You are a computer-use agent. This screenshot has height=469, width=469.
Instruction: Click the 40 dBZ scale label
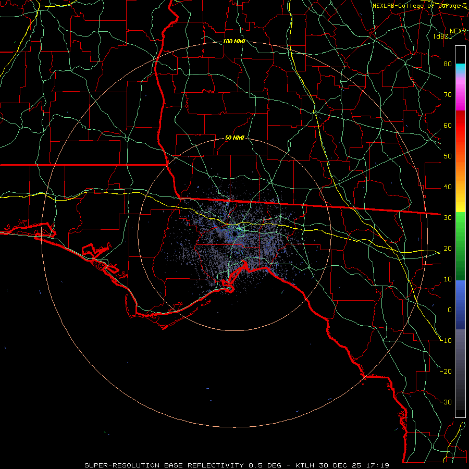click(x=448, y=187)
